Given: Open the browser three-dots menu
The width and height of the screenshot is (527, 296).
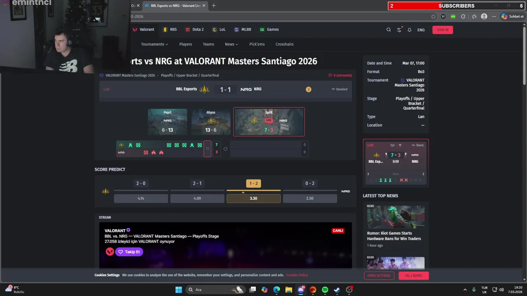Looking at the screenshot, I should pyautogui.click(x=494, y=16).
